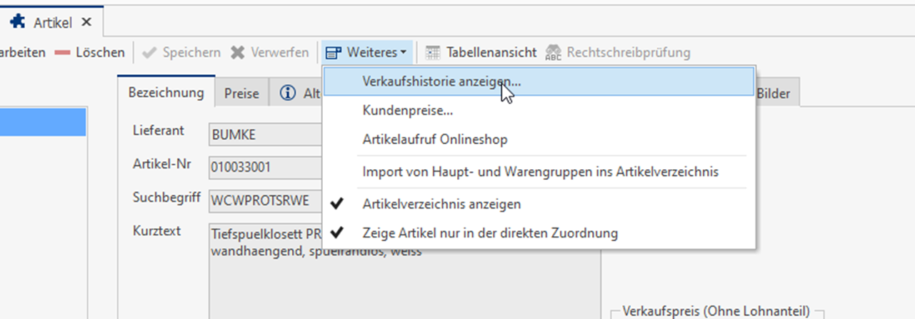Click into the Suchbegriff field
Image resolution: width=915 pixels, height=319 pixels.
pos(264,201)
